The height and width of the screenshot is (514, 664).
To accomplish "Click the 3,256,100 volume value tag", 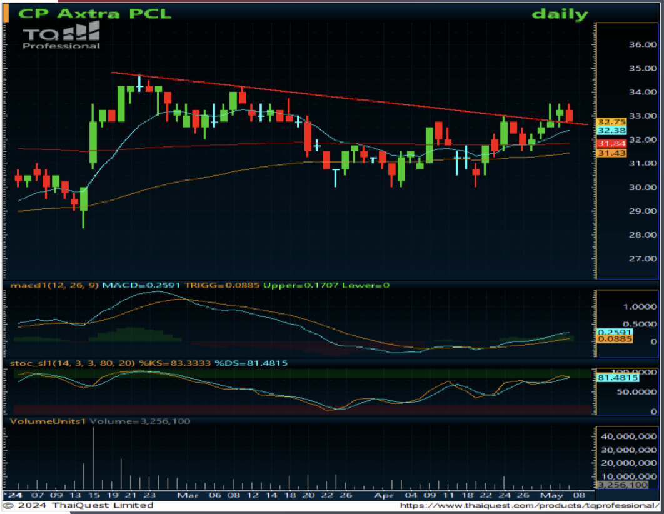I will point(623,485).
